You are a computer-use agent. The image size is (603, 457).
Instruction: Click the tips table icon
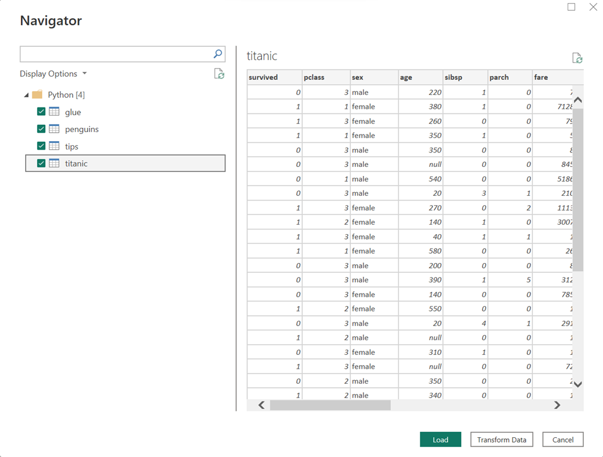pyautogui.click(x=54, y=146)
